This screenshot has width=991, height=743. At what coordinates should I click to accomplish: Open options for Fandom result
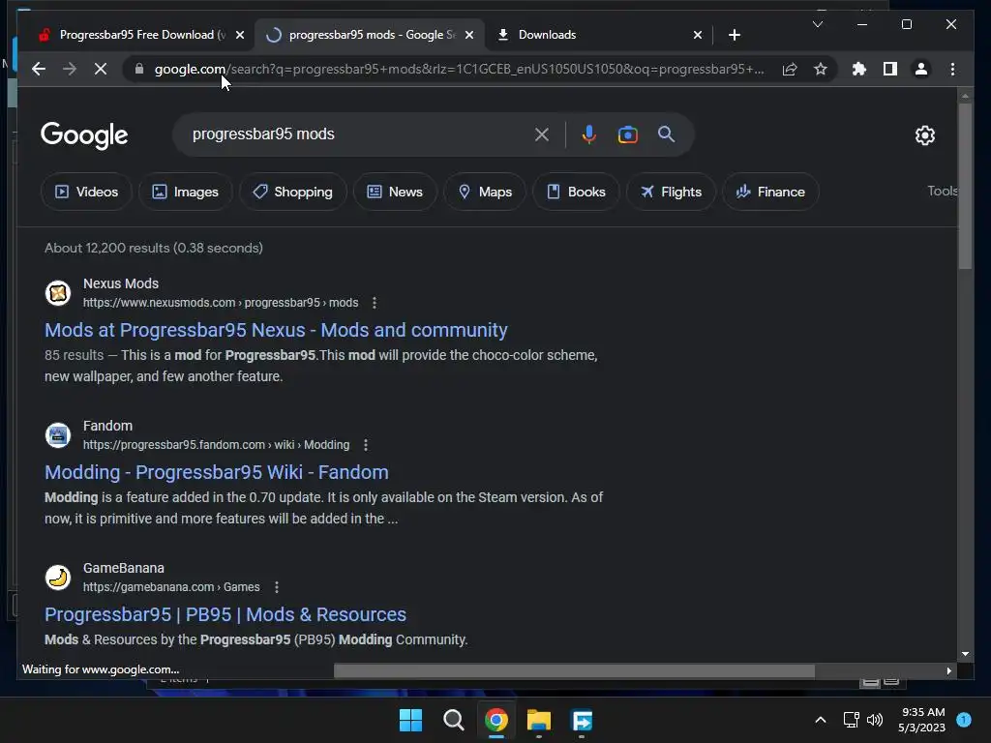coord(365,445)
